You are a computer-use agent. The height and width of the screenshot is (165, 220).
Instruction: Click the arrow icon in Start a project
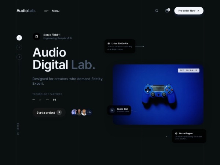pyautogui.click(x=59, y=113)
